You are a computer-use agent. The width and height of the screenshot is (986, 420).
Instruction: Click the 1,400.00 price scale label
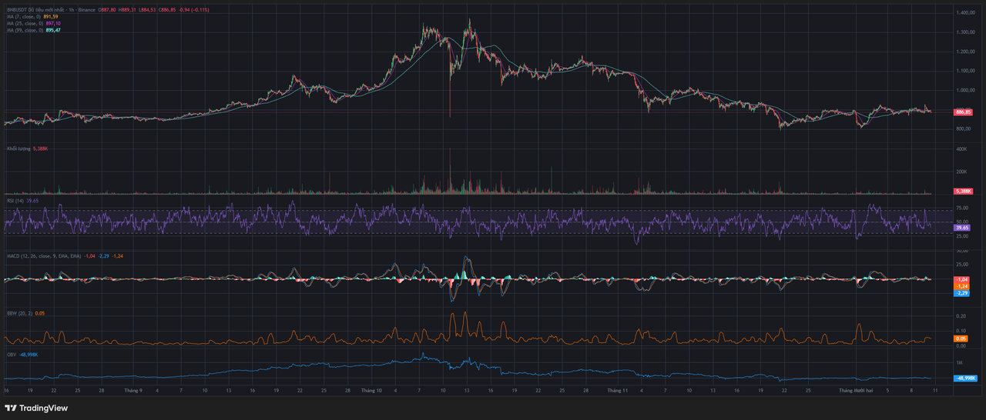[x=966, y=14]
